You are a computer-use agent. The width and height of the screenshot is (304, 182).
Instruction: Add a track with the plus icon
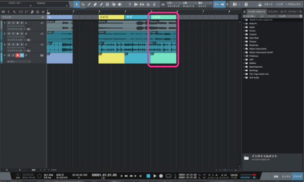tap(43, 12)
